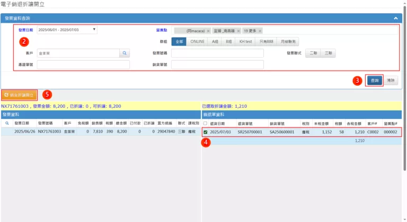The height and width of the screenshot is (222, 407).
Task: Open the 發票日期 date range dropdown
Action: pyautogui.click(x=67, y=30)
